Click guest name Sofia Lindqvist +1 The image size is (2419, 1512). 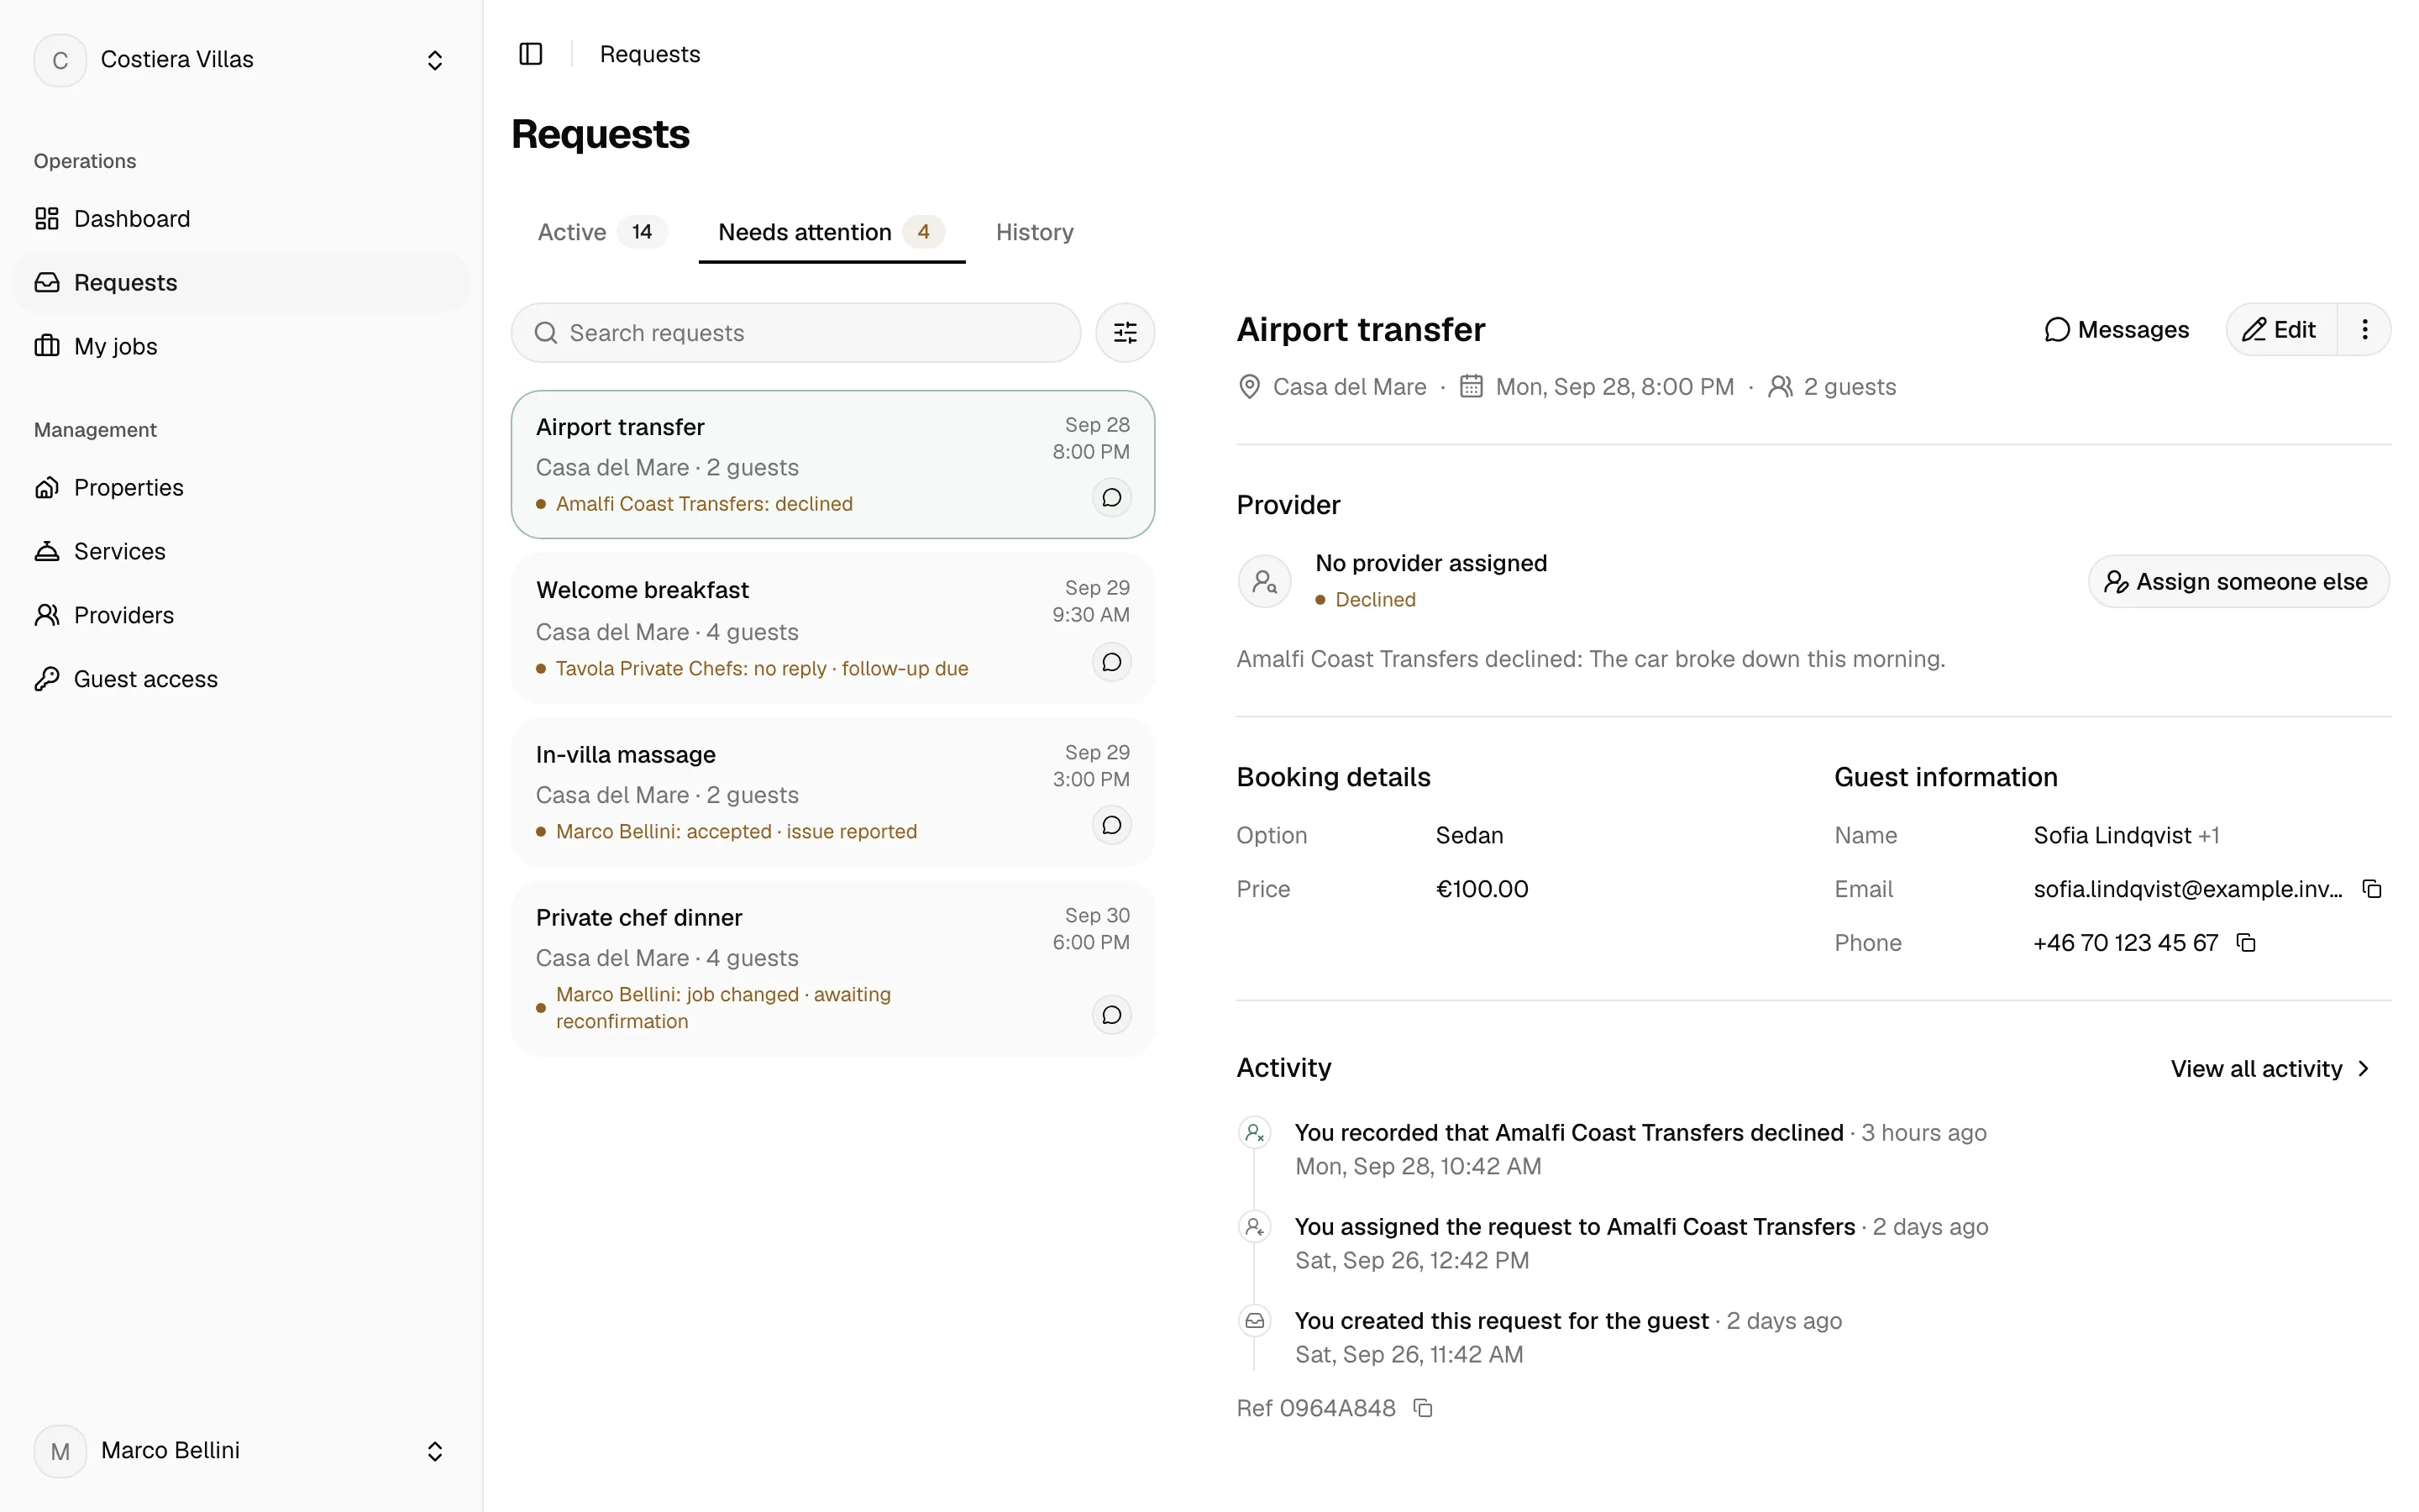[2126, 835]
